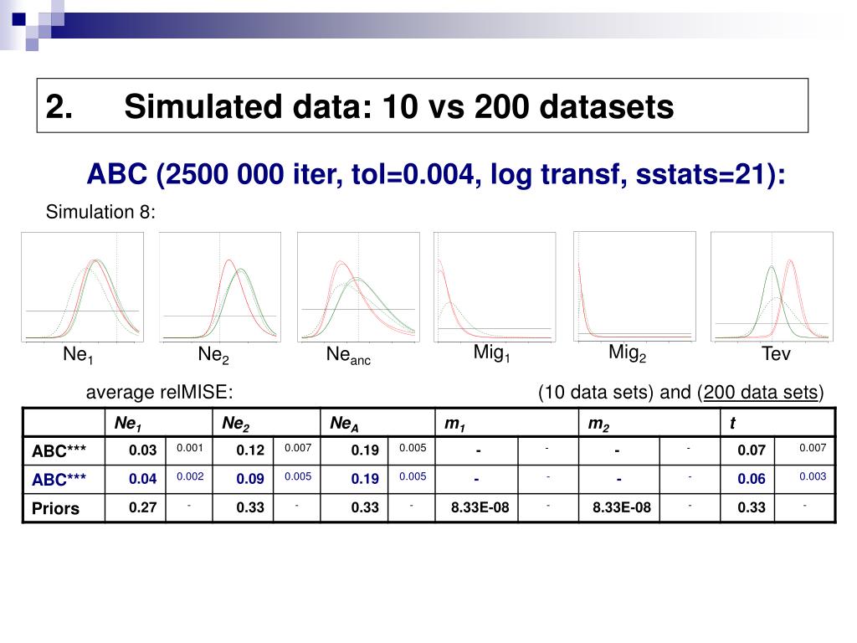This screenshot has width=857, height=643.
Task: Select the black ABC*** Ne2 value 0.12
Action: (x=250, y=450)
